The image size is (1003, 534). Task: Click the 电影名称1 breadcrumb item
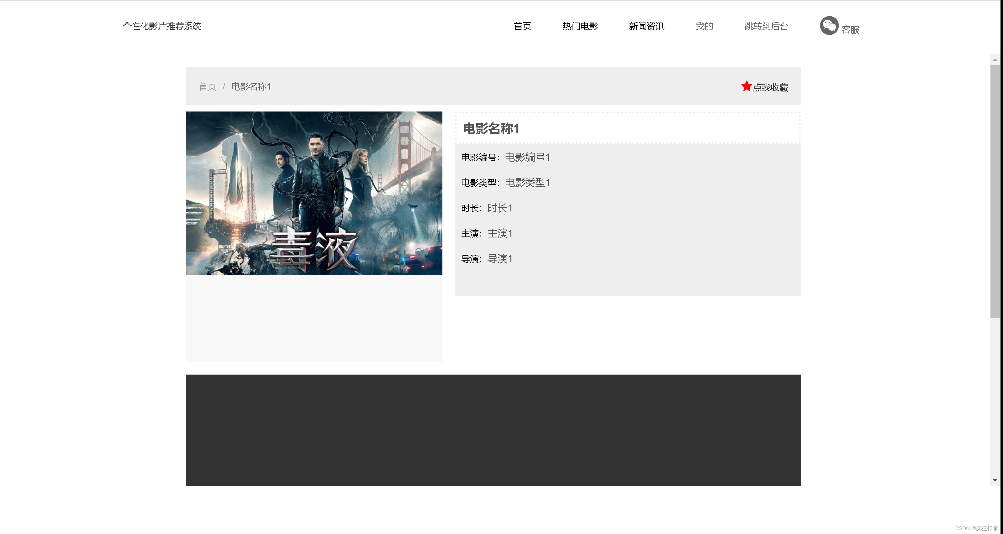coord(251,87)
